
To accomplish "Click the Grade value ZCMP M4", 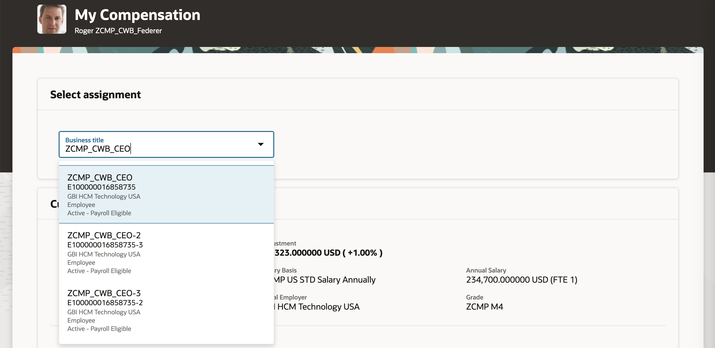I will point(484,307).
